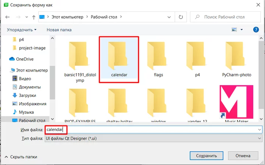This screenshot has height=165, width=265.
Task: Collapse folders with Скрыть папки
Action: pyautogui.click(x=21, y=157)
